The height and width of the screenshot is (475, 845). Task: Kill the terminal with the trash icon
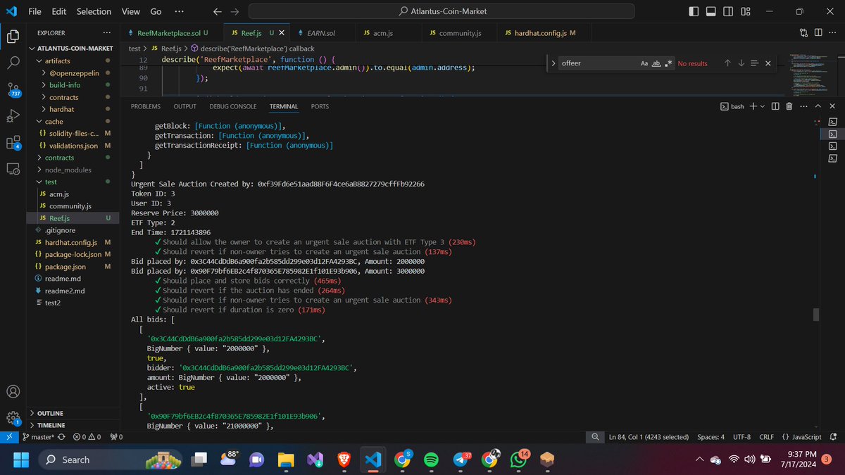pyautogui.click(x=789, y=106)
